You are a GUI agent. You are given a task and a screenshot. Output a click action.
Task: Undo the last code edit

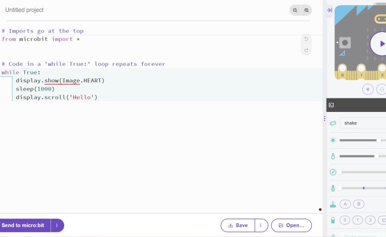tap(306, 39)
